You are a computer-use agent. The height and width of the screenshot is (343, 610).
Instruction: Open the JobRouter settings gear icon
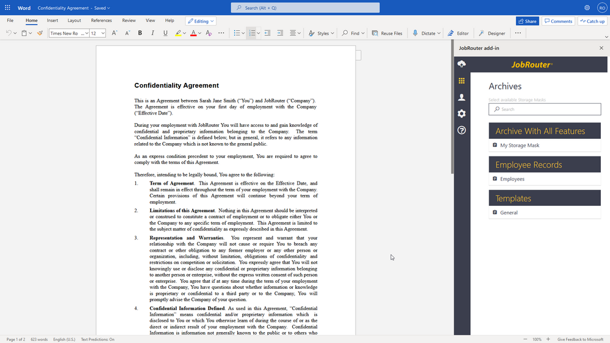[x=462, y=113]
